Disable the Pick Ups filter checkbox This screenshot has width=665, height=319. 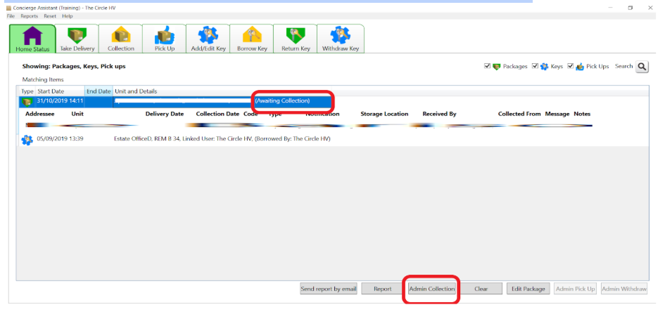[x=571, y=67]
